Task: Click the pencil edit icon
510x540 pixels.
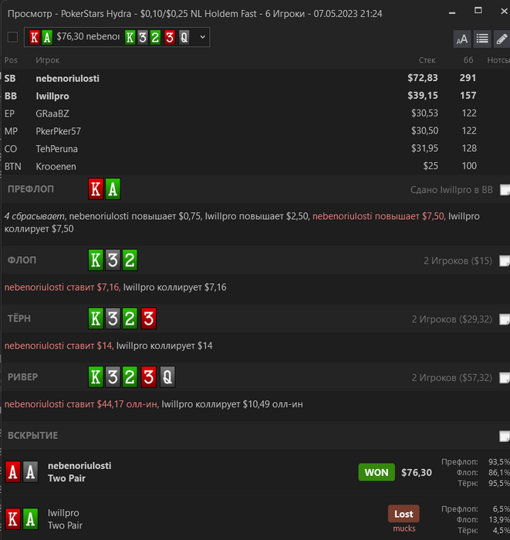Action: (502, 39)
